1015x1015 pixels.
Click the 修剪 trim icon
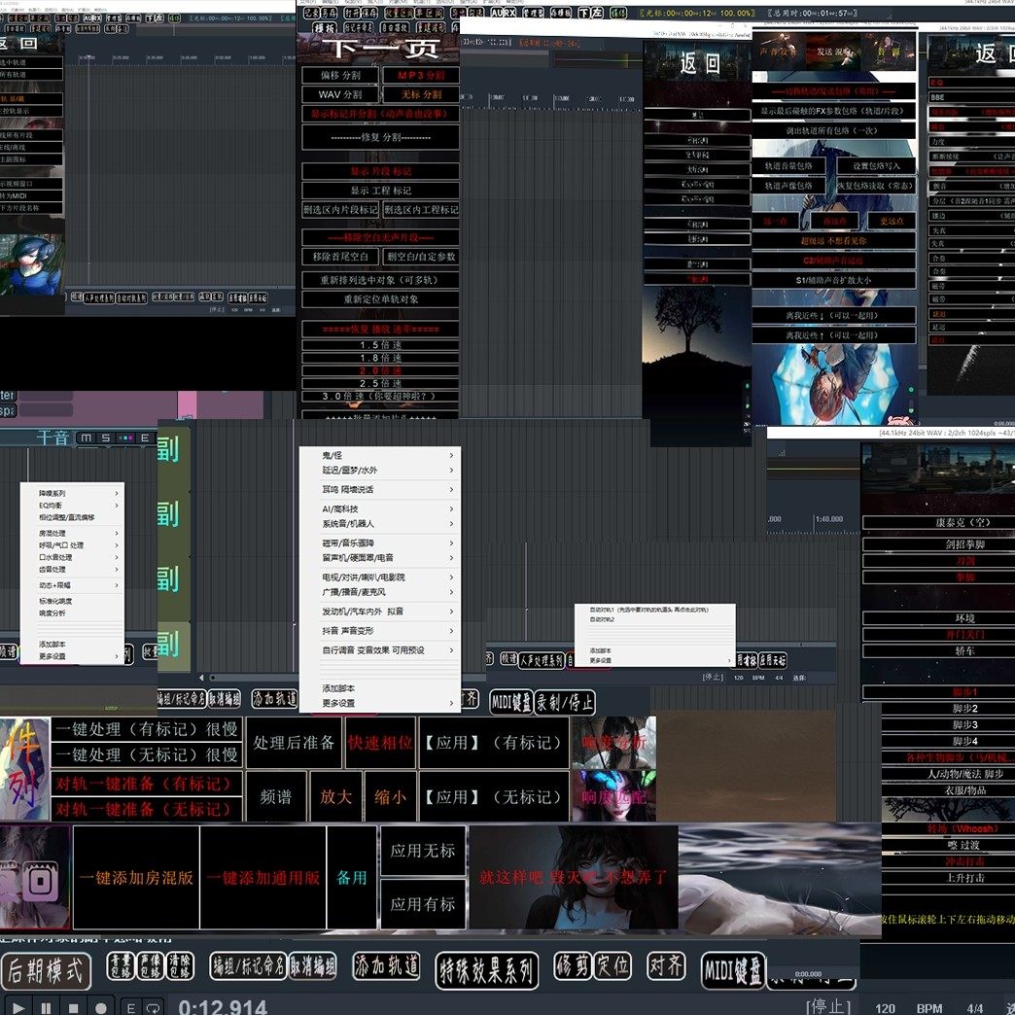point(573,965)
